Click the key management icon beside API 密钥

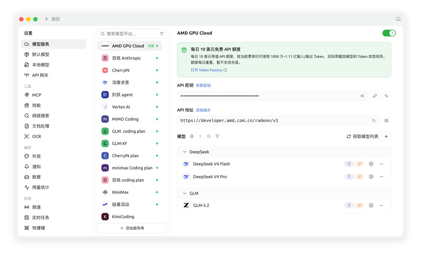point(375,96)
